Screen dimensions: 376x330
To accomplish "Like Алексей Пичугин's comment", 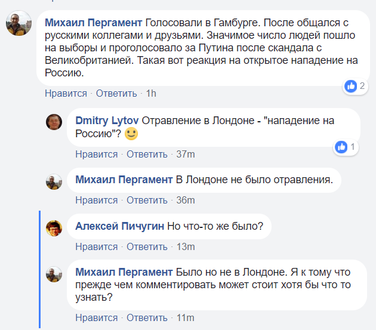I will [96, 246].
